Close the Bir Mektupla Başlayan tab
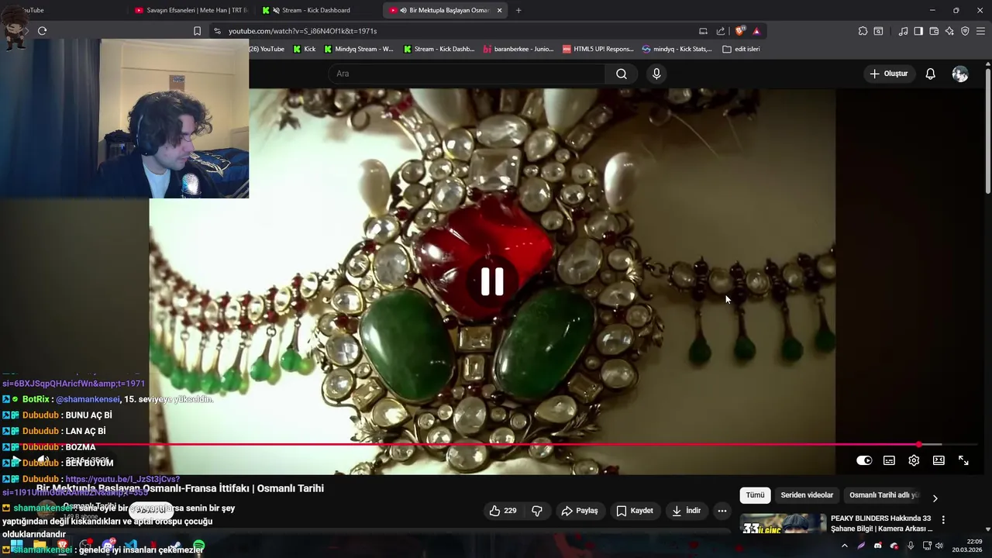992x558 pixels. click(x=499, y=10)
